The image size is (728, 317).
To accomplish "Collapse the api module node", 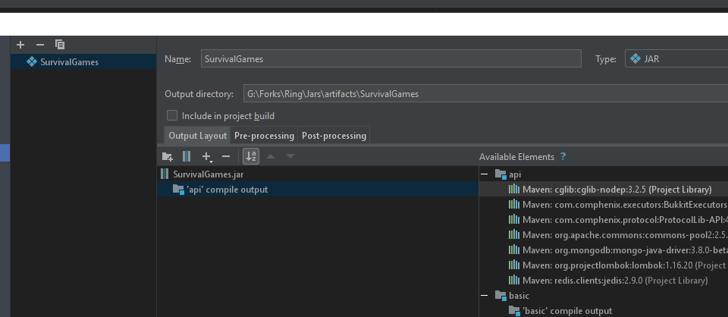I will tap(485, 174).
